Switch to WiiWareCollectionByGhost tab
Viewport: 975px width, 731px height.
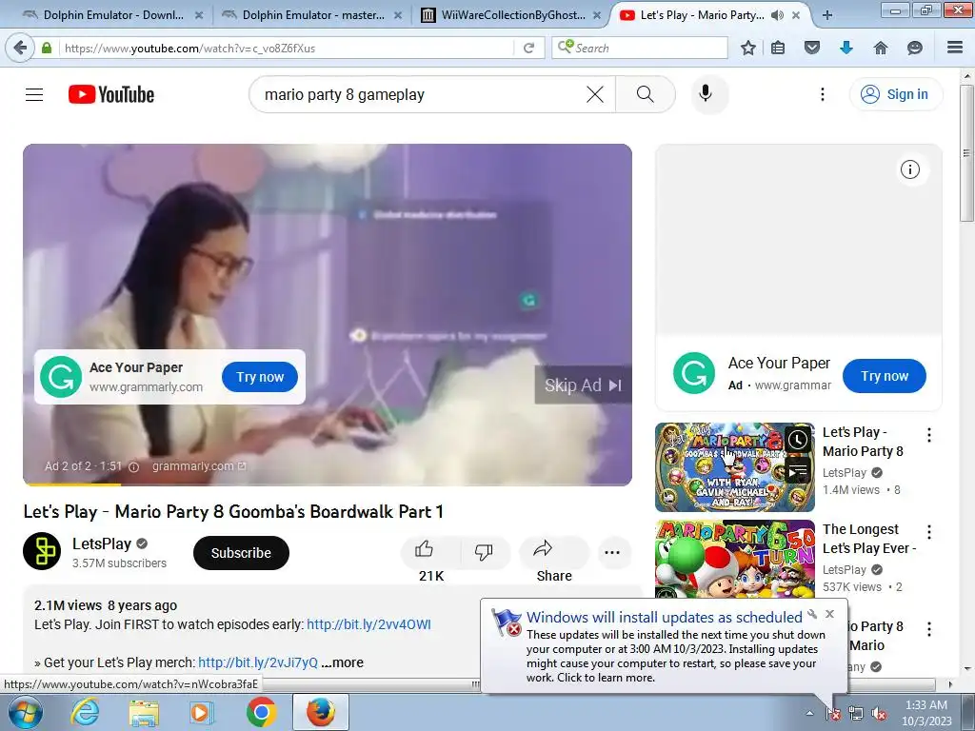click(505, 15)
